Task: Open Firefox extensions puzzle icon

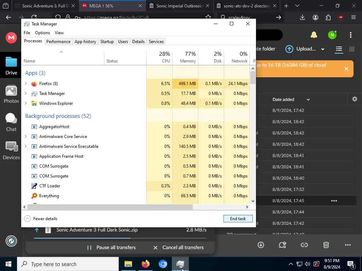Action: click(x=328, y=17)
